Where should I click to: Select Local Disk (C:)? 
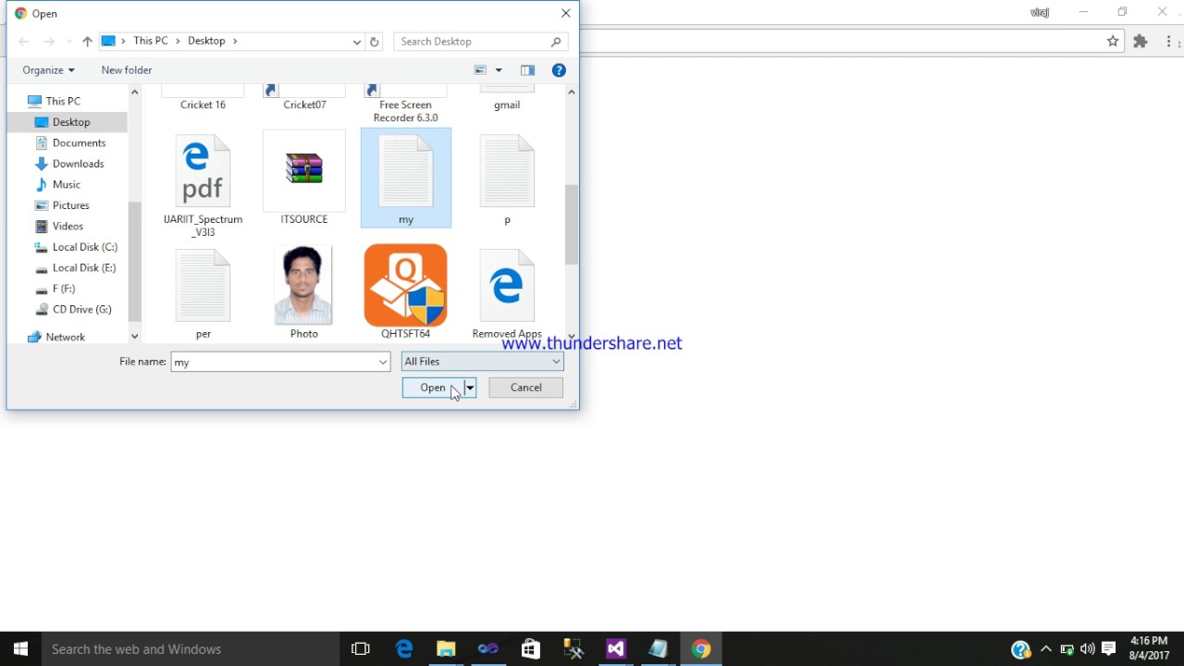84,247
